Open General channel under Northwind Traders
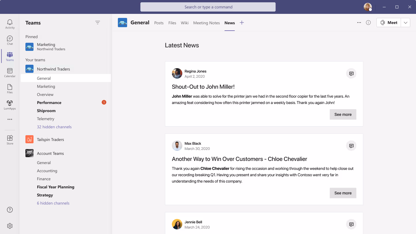The height and width of the screenshot is (234, 416). (66, 78)
